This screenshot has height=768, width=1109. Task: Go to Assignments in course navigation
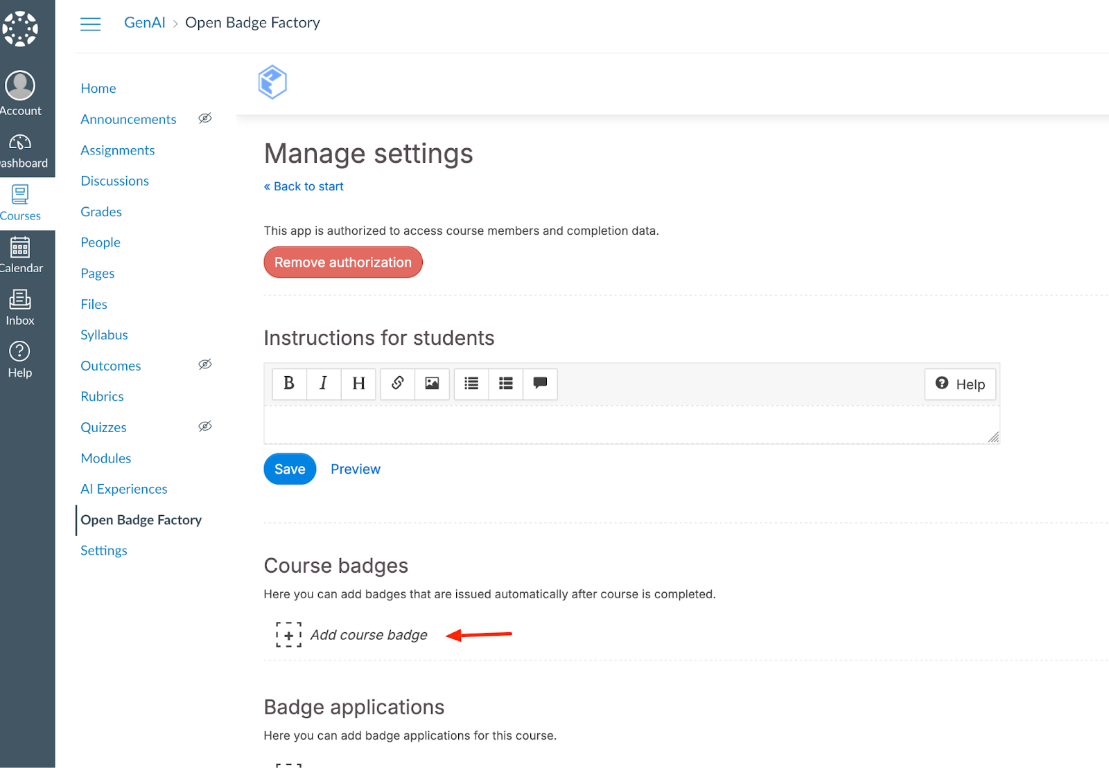coord(118,150)
